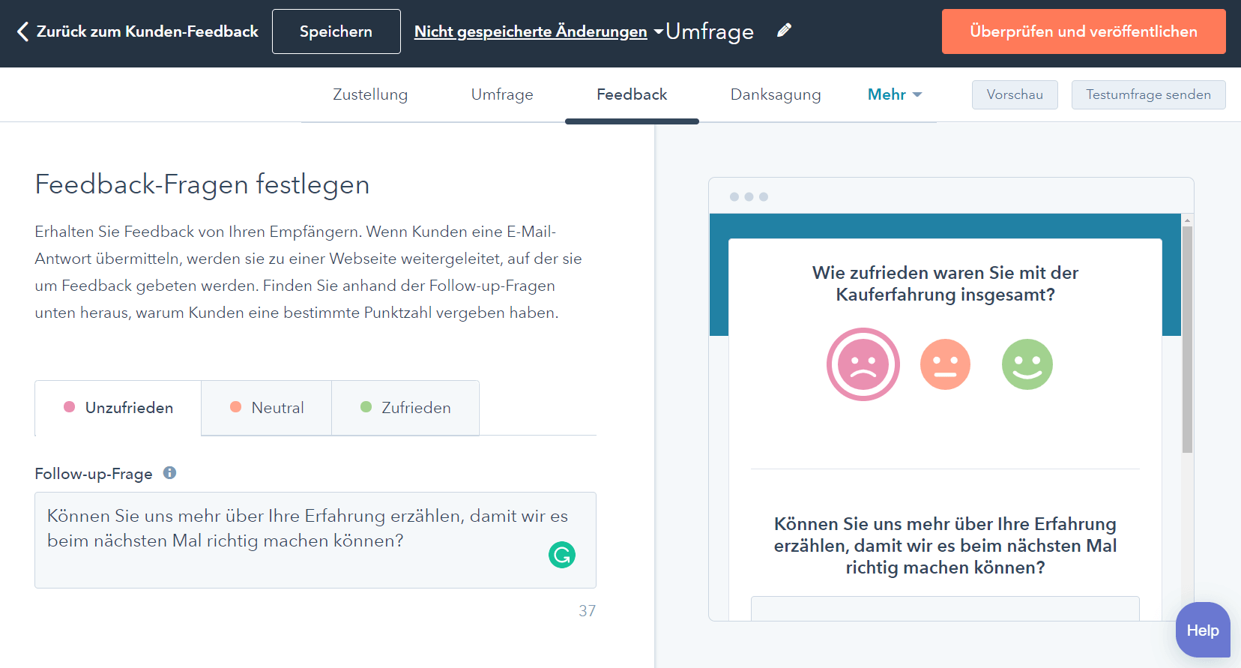Screen dimensions: 1241x668
Task: Switch to the Neutral rating tab
Action: 267,408
